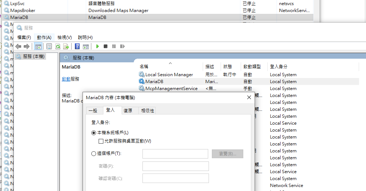Click the 密碼(P) input field
Screen dimensions: 366x191
(176, 166)
